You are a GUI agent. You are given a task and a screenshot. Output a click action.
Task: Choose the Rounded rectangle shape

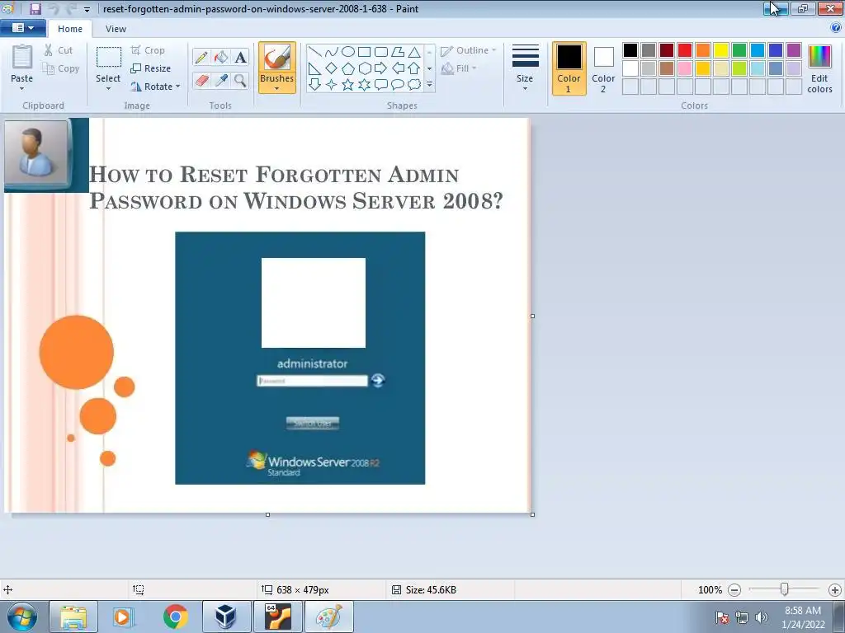pos(381,52)
